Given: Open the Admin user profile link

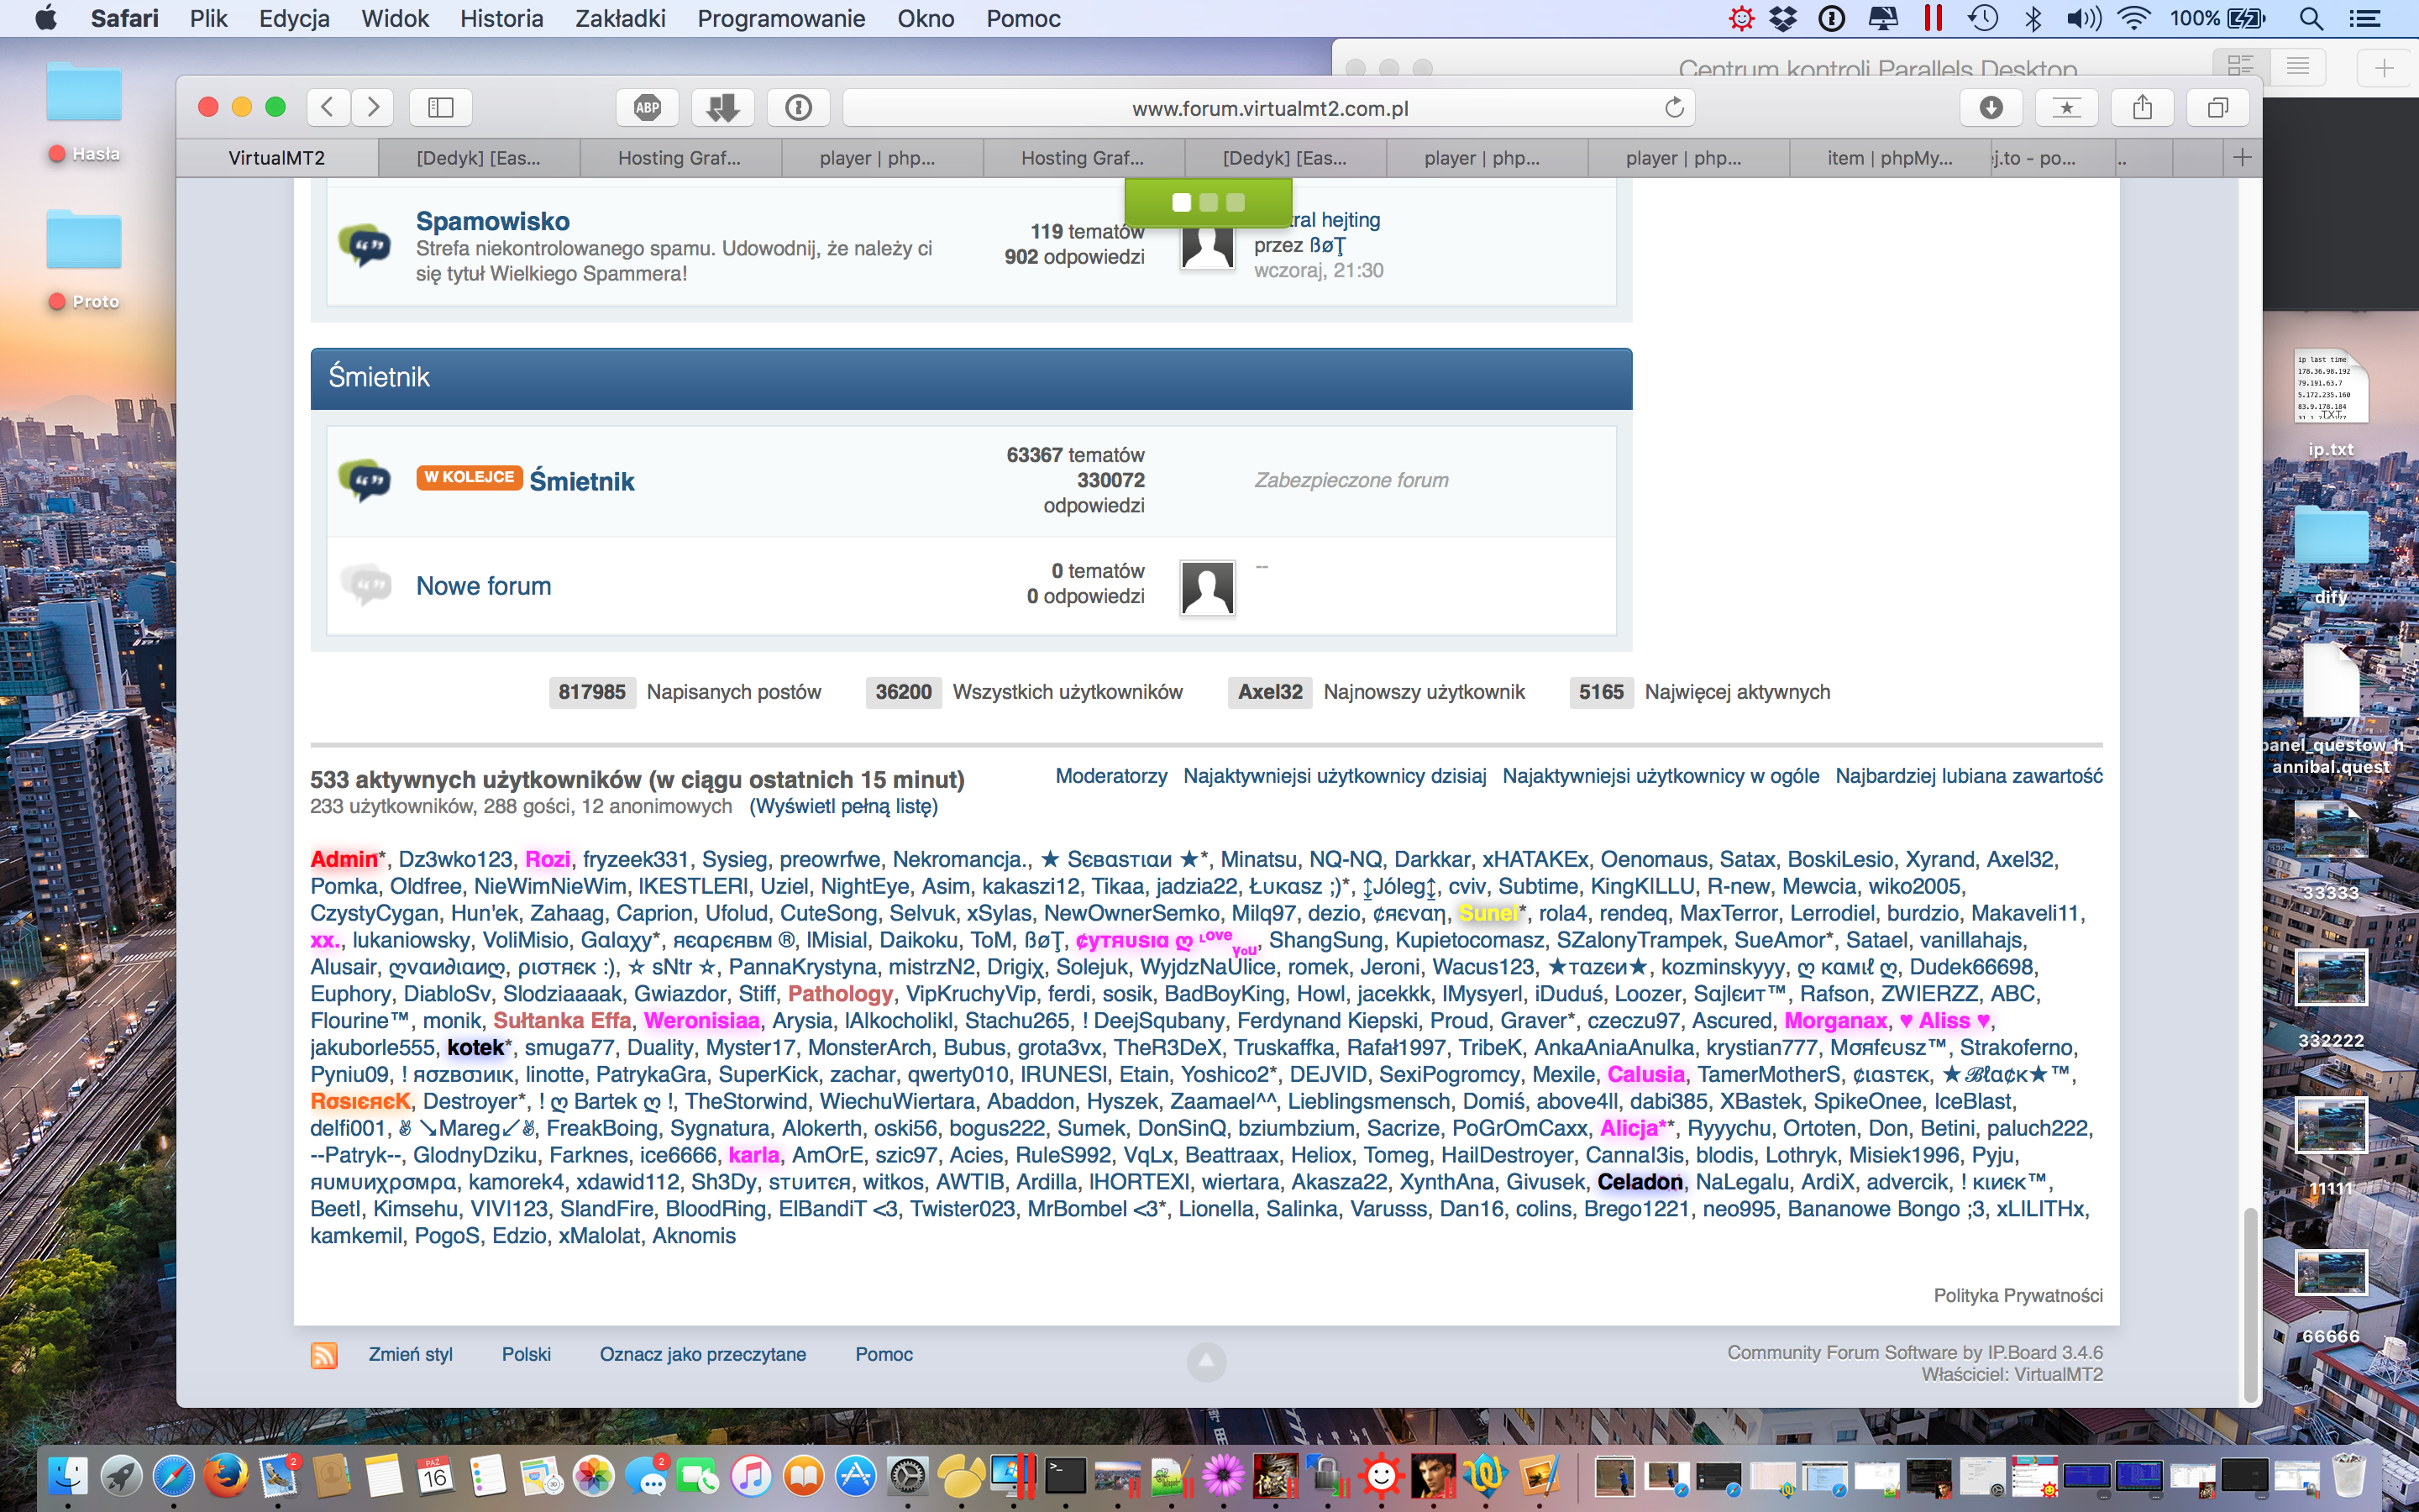Looking at the screenshot, I should [x=344, y=859].
